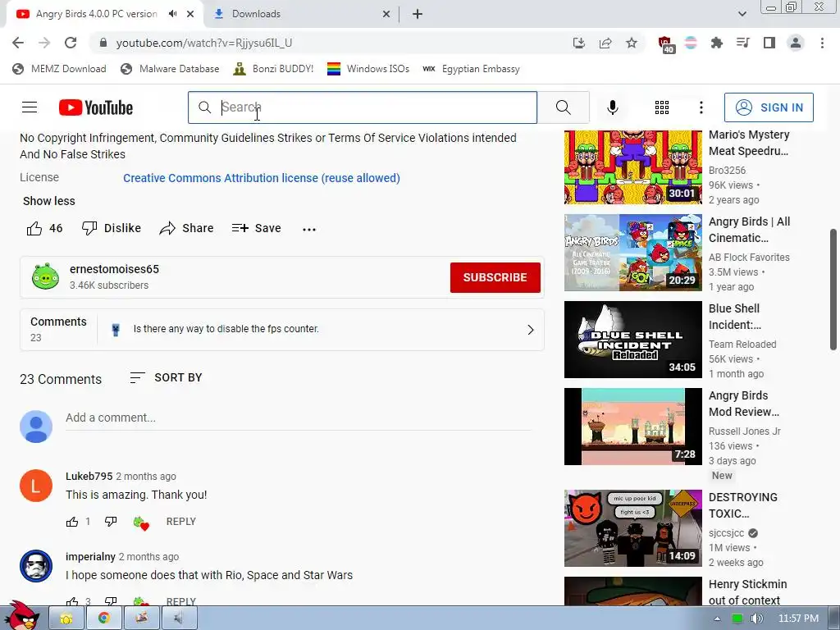Open the YouTube apps grid

[x=662, y=107]
